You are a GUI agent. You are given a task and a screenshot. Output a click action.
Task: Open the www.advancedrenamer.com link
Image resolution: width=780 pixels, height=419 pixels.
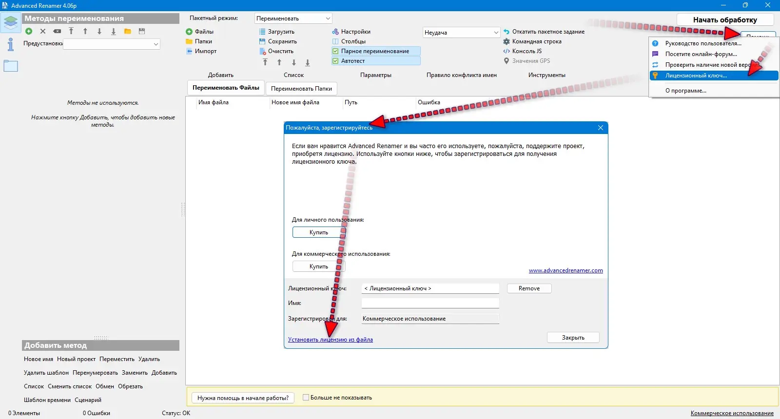566,270
